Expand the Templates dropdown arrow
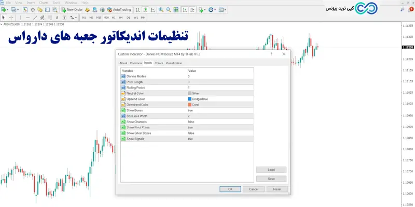This screenshot has height=207, width=415. (x=225, y=10)
